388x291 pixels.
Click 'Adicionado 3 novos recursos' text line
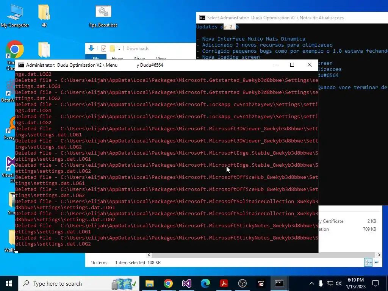pyautogui.click(x=267, y=45)
